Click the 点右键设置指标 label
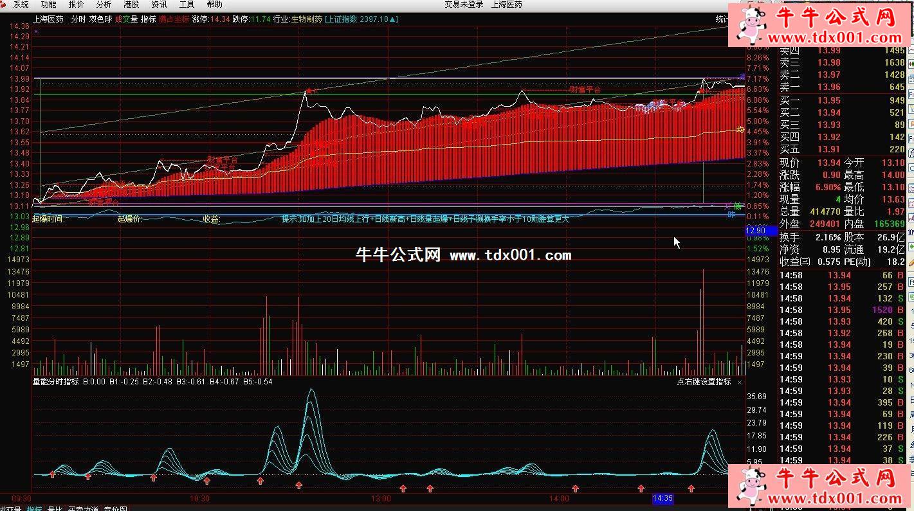The height and width of the screenshot is (511, 914). click(x=703, y=382)
